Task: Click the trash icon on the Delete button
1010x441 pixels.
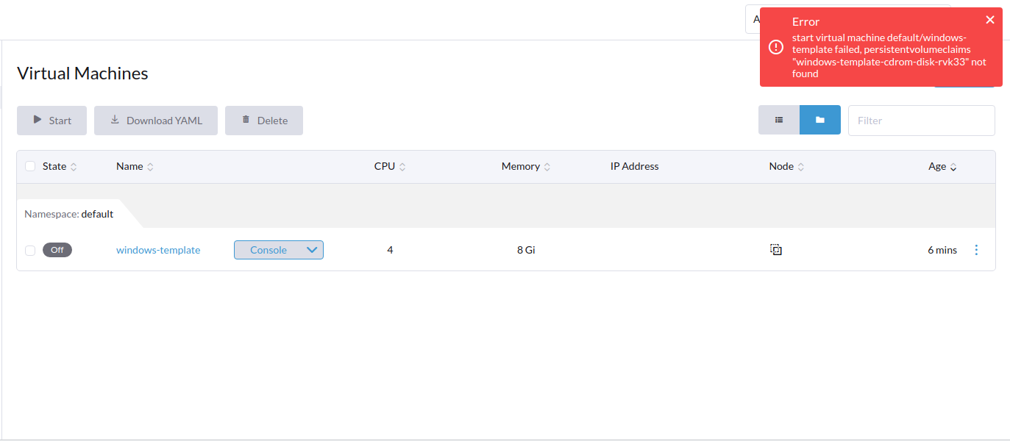Action: (246, 120)
